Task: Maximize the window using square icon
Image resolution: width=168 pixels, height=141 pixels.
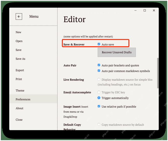Action: pos(145,10)
